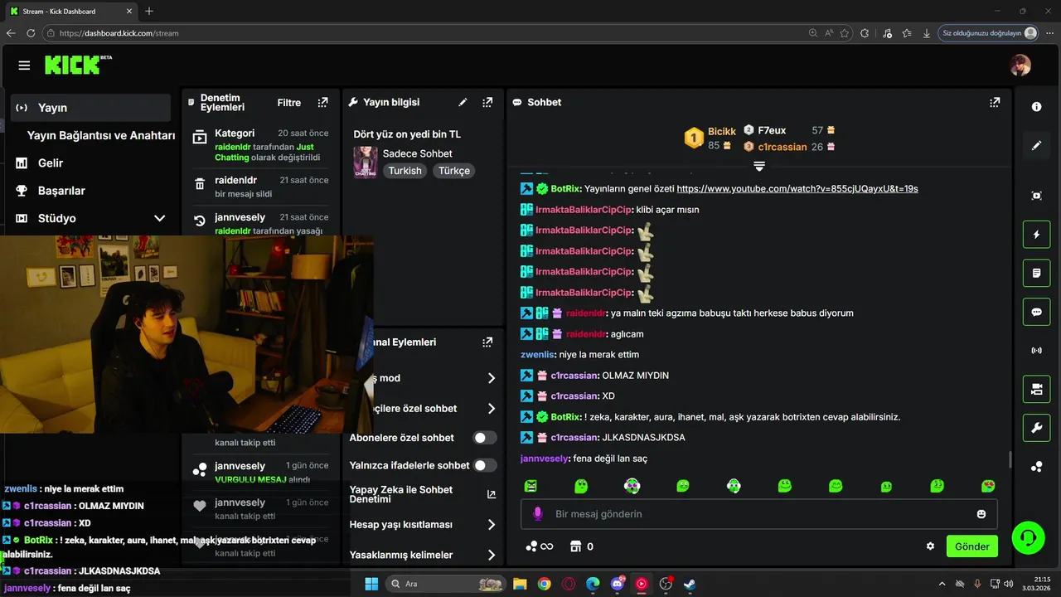Screen dimensions: 1061x597
Task: Send message with Gönder button
Action: click(x=972, y=546)
